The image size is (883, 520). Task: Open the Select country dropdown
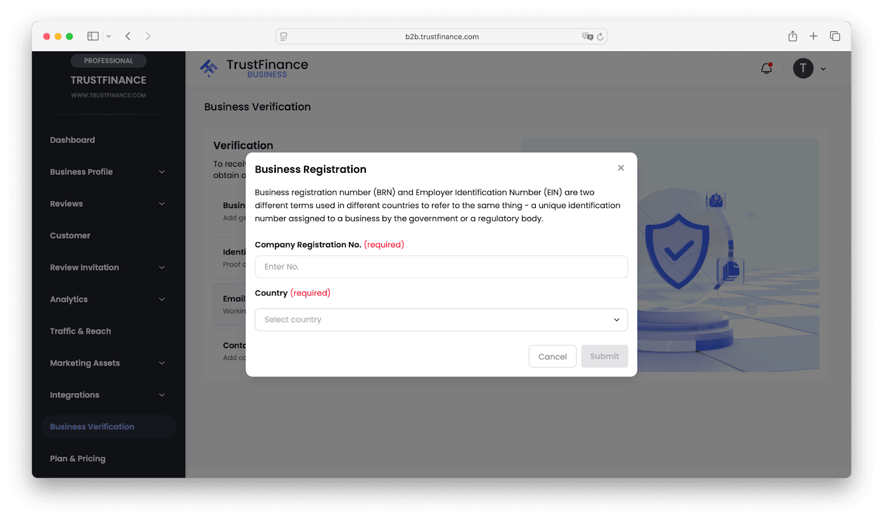(x=441, y=320)
